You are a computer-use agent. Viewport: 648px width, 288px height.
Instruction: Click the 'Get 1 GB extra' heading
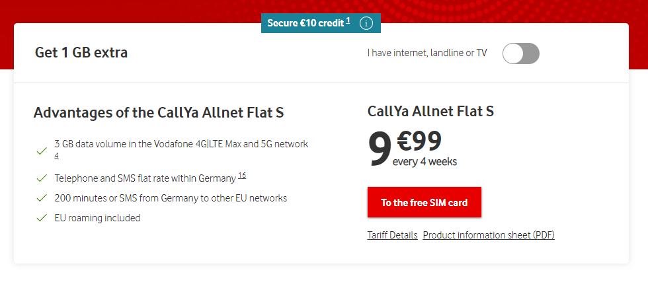coord(81,53)
